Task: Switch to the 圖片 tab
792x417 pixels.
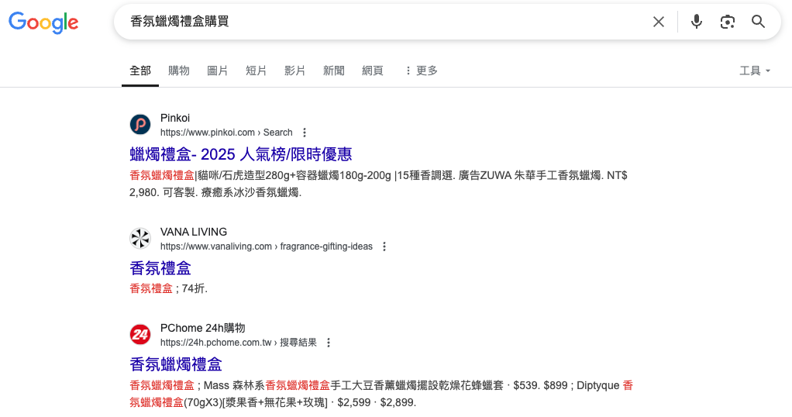Action: (218, 71)
